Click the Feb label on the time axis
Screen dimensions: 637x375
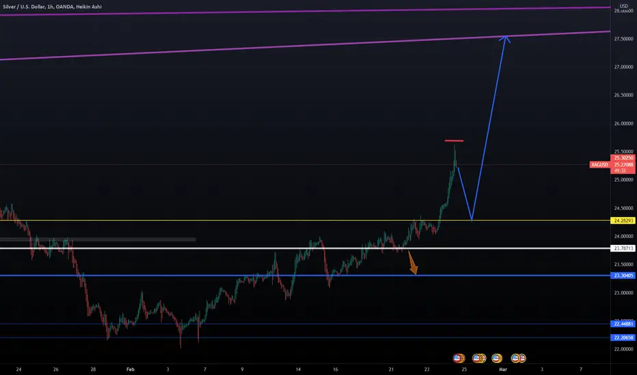130,370
